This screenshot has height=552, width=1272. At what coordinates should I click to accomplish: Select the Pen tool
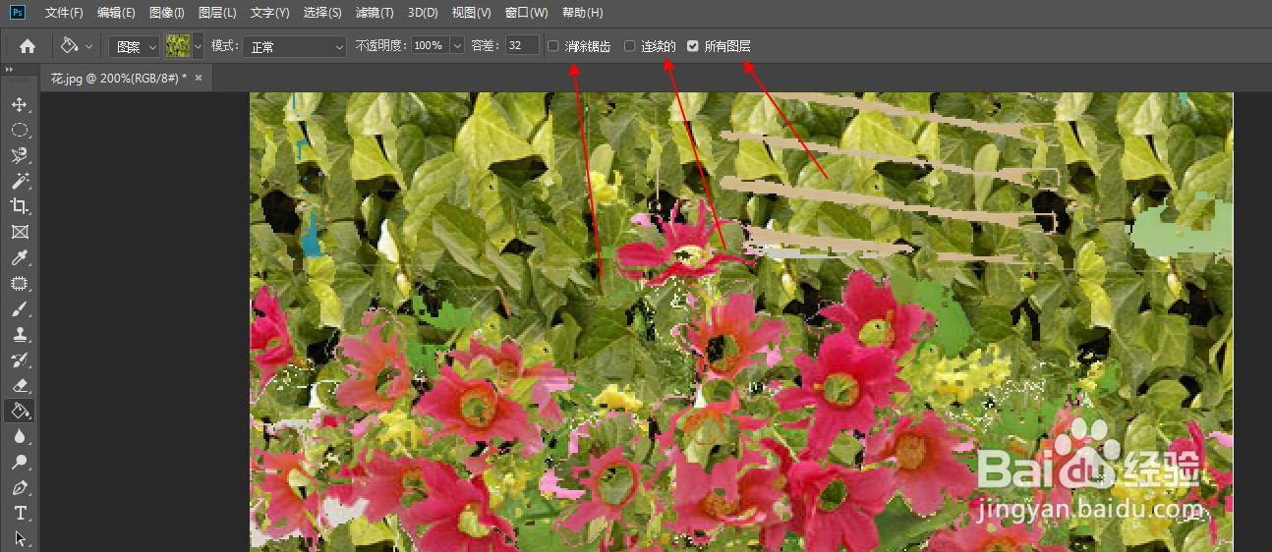click(20, 487)
